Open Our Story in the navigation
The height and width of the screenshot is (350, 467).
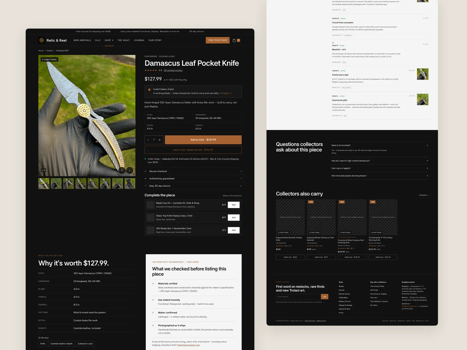click(x=155, y=40)
